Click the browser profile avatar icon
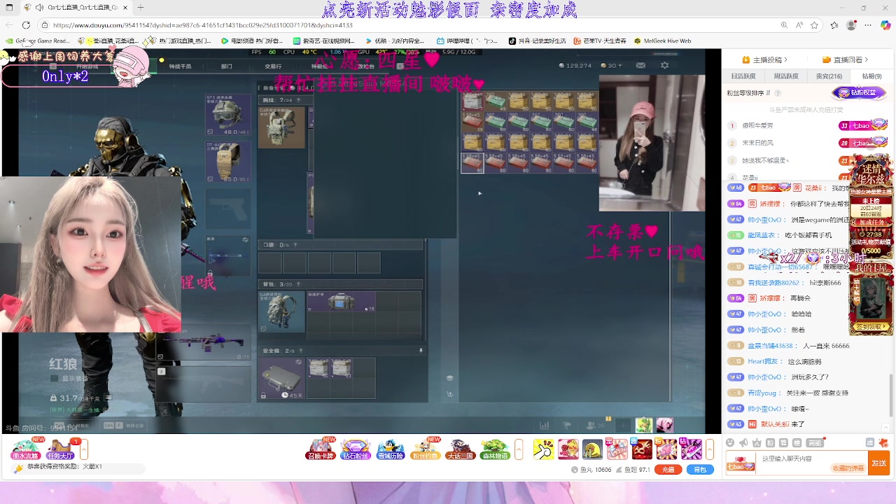 [851, 25]
